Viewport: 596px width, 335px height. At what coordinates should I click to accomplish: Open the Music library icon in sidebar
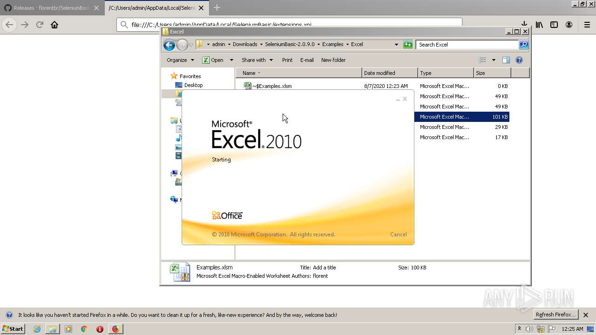click(x=178, y=138)
